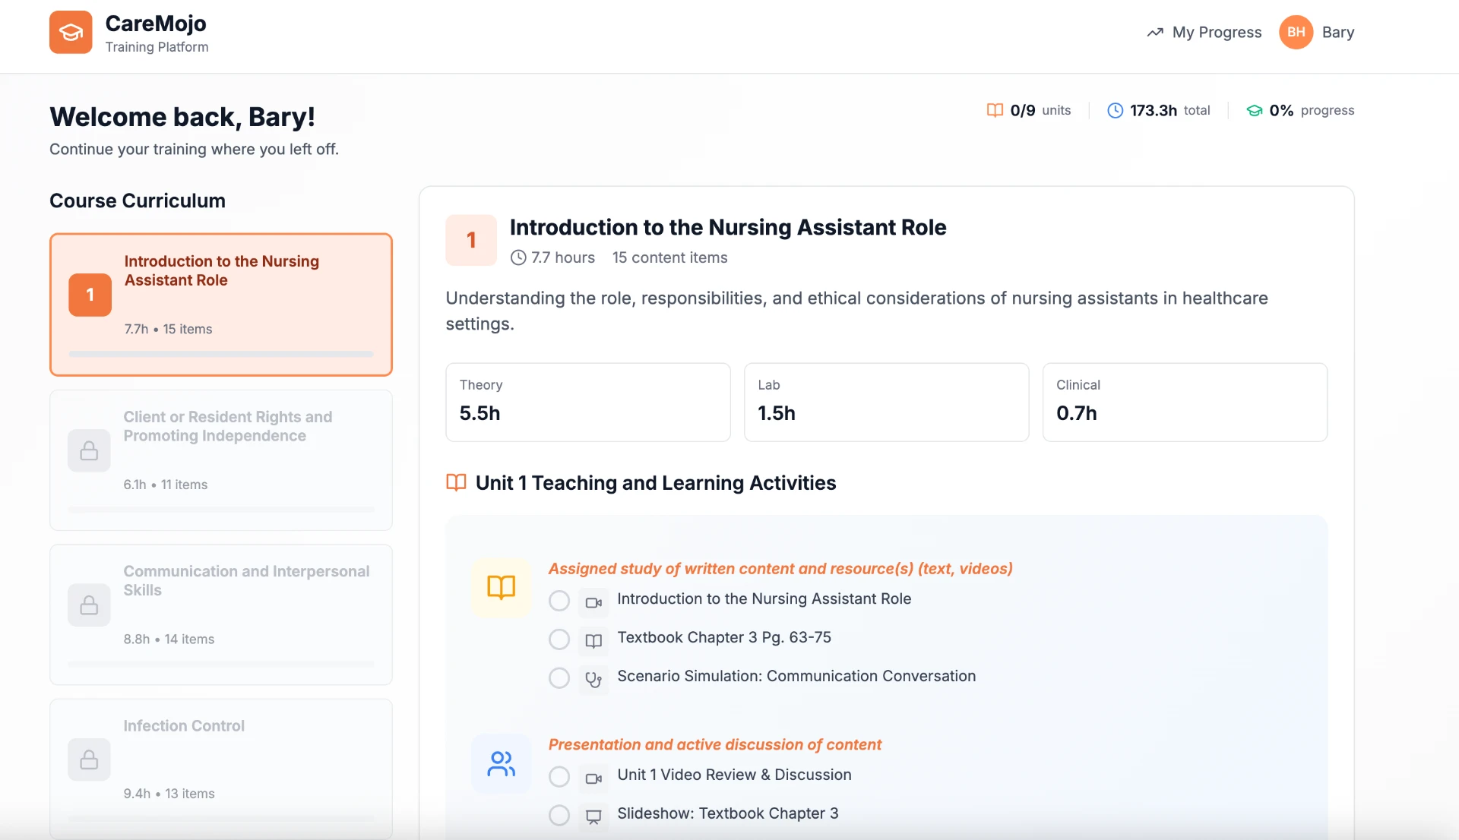Mark Slideshow: Textbook Chapter 3 complete

[x=559, y=816]
